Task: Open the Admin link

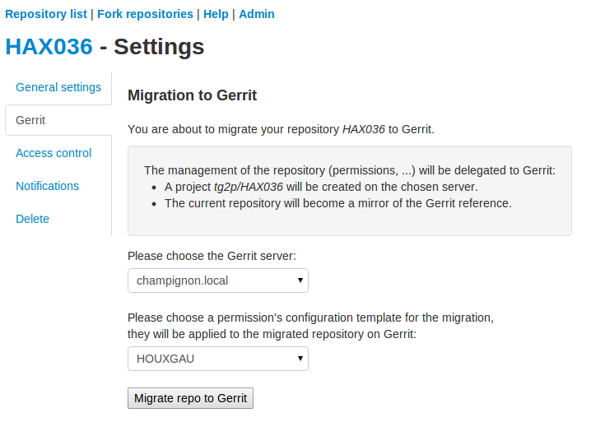Action: [x=257, y=14]
